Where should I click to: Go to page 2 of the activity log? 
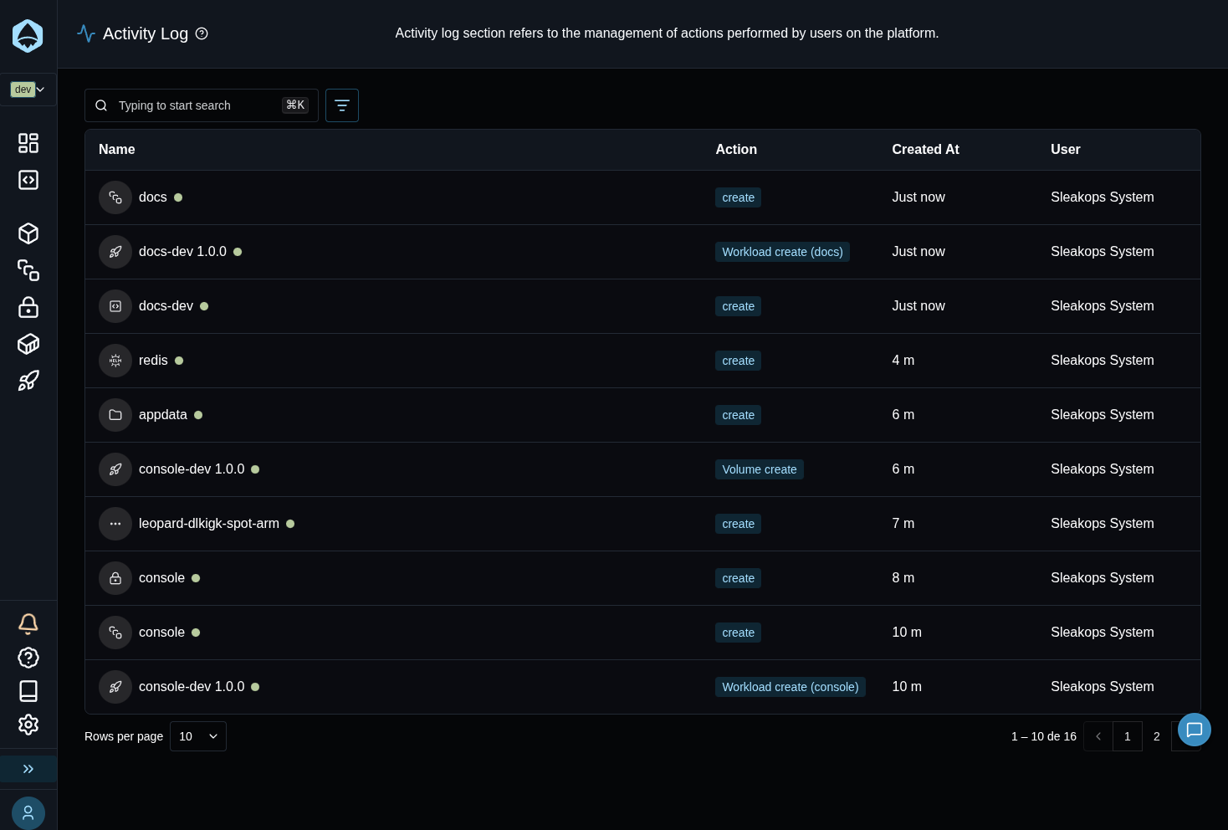click(1157, 736)
